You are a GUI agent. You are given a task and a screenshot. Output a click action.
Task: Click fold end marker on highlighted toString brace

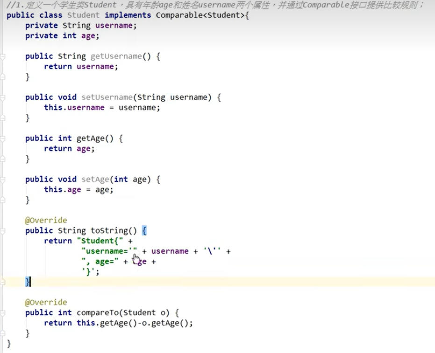2,282
